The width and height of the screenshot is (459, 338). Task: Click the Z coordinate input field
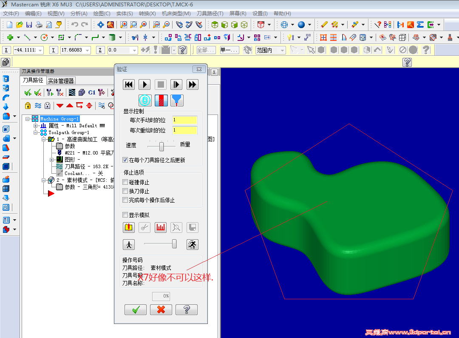[119, 50]
